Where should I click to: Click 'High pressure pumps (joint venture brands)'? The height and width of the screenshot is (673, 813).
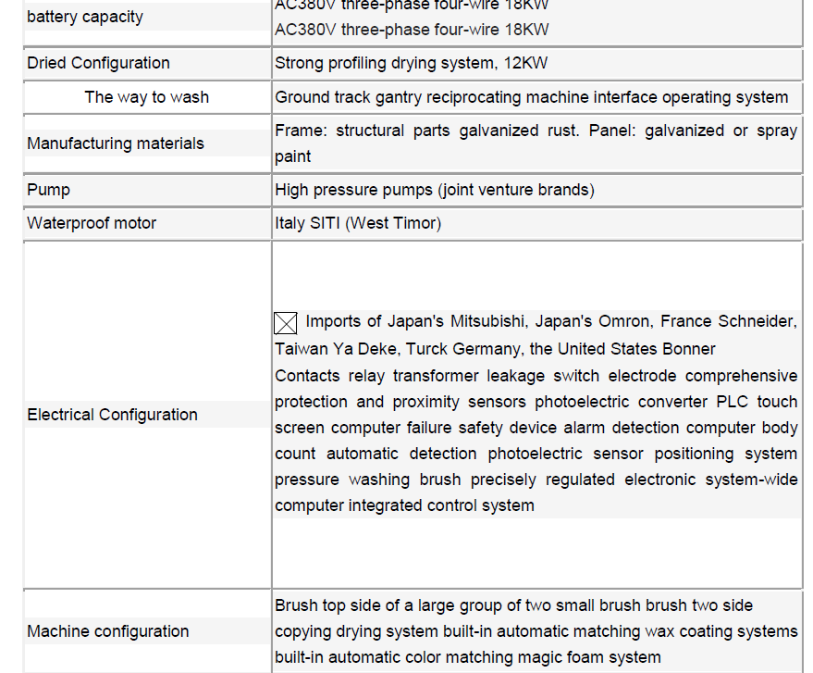pos(435,190)
